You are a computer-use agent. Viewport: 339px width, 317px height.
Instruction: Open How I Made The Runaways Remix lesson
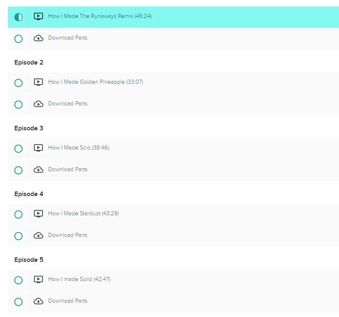100,16
